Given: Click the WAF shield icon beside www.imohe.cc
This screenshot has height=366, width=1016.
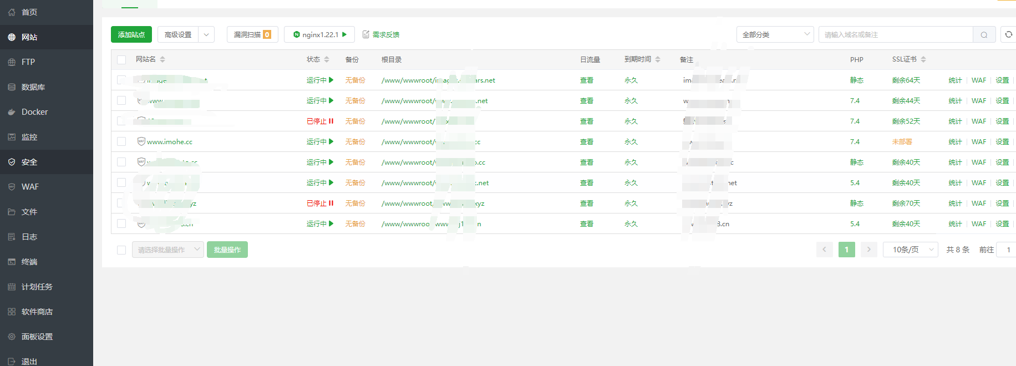Looking at the screenshot, I should pyautogui.click(x=141, y=141).
